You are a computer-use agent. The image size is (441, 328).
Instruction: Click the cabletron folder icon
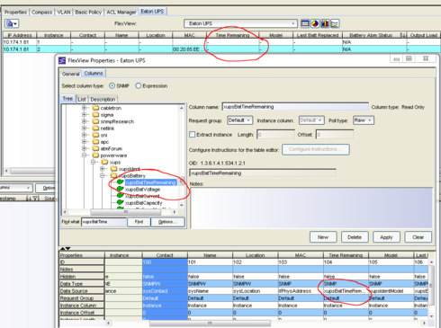[95, 108]
